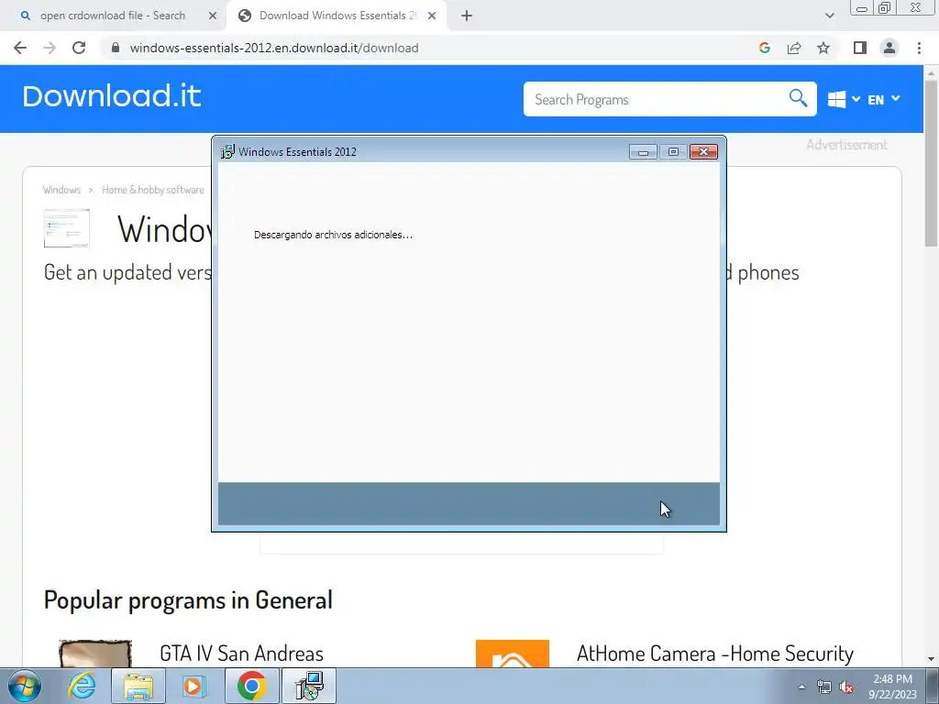Open the network tray icon
The height and width of the screenshot is (704, 939).
[824, 687]
